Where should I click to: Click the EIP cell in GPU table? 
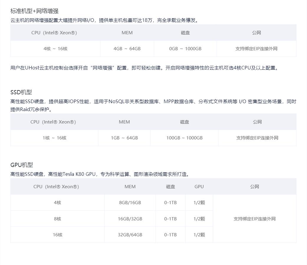coord(255,219)
